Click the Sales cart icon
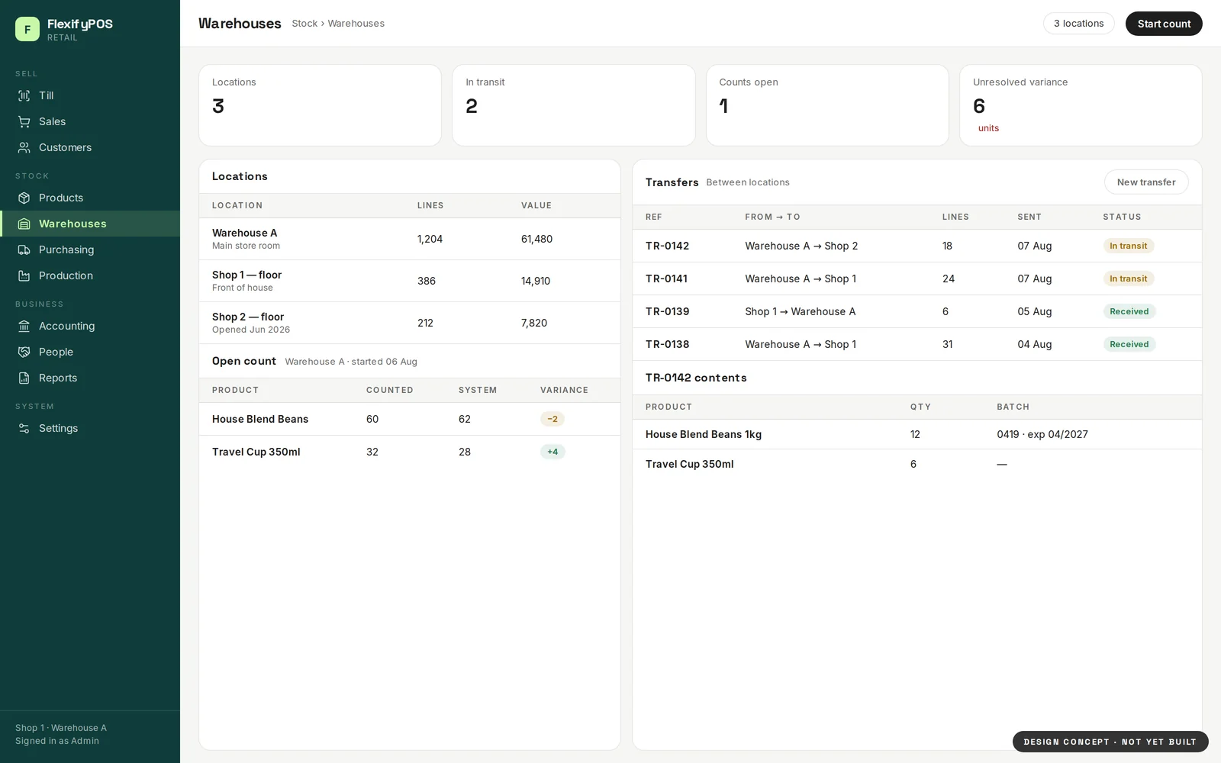Viewport: 1221px width, 763px height. [24, 121]
